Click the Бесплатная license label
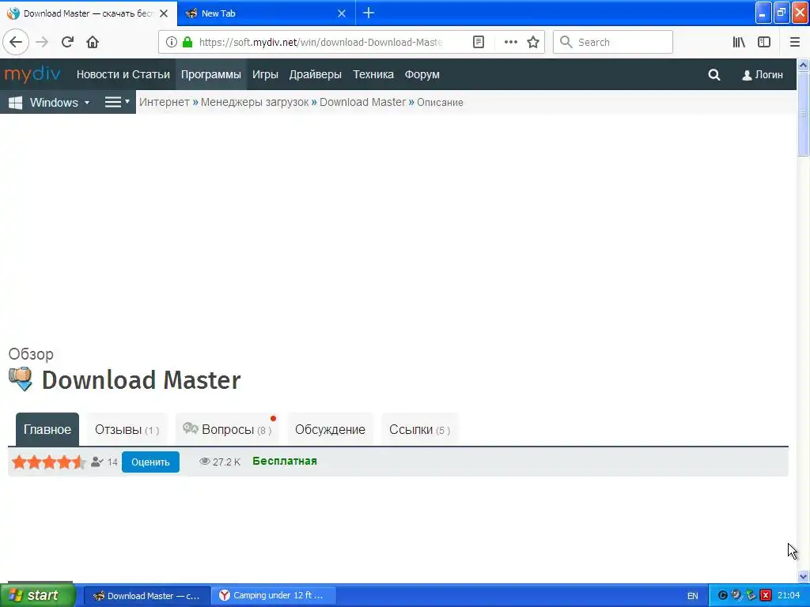This screenshot has width=810, height=607. 285,461
